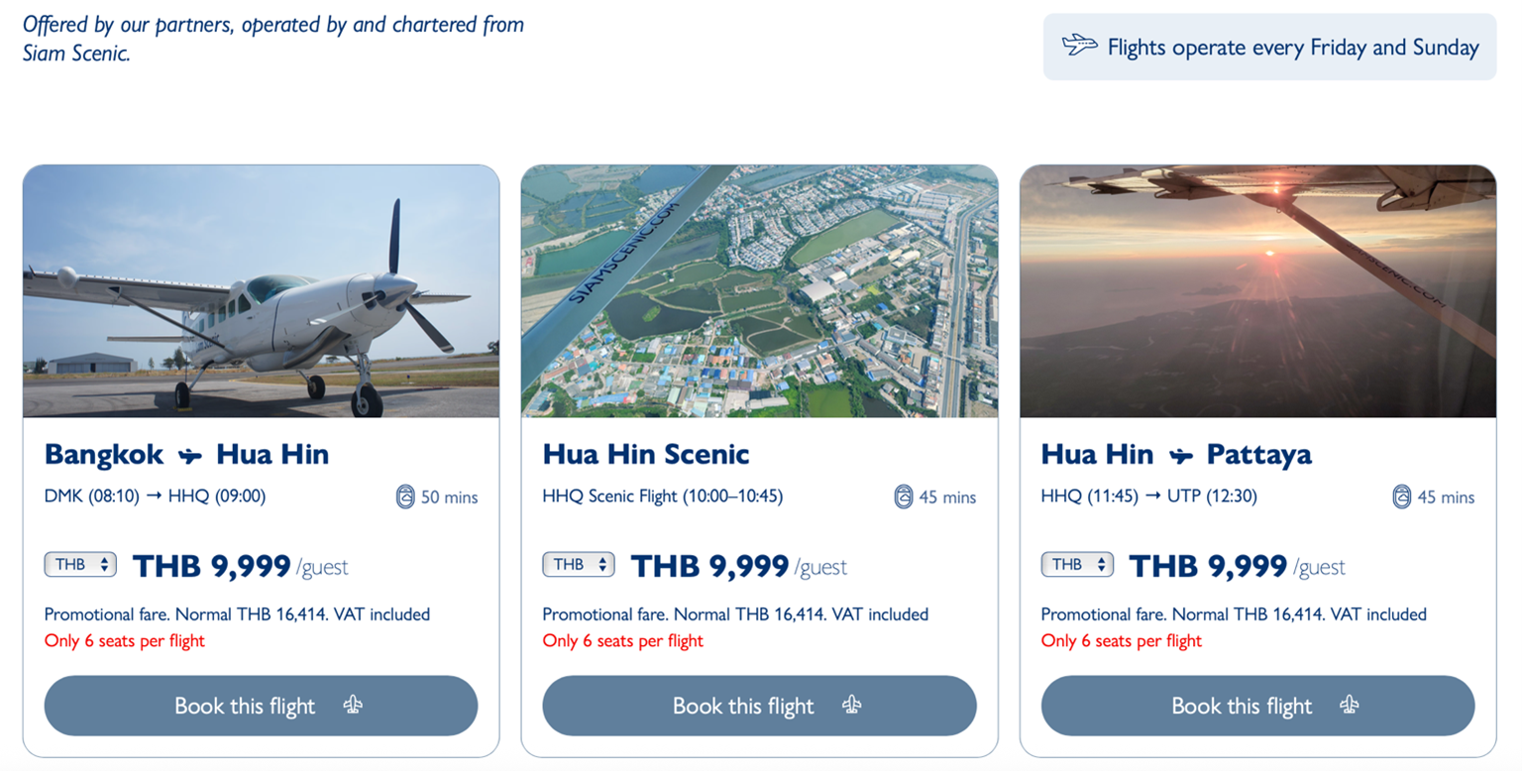Click the 50 mins duration icon
This screenshot has width=1522, height=771.
(405, 496)
